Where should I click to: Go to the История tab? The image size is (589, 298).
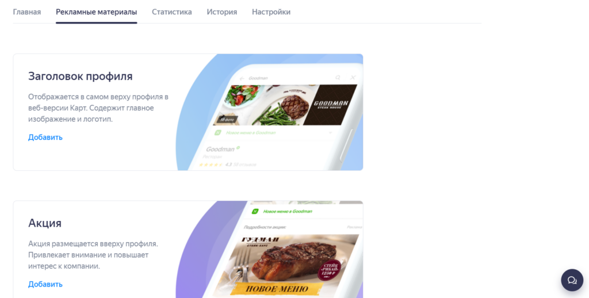point(221,12)
